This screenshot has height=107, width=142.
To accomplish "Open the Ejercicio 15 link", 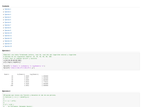I will (x=8, y=46).
